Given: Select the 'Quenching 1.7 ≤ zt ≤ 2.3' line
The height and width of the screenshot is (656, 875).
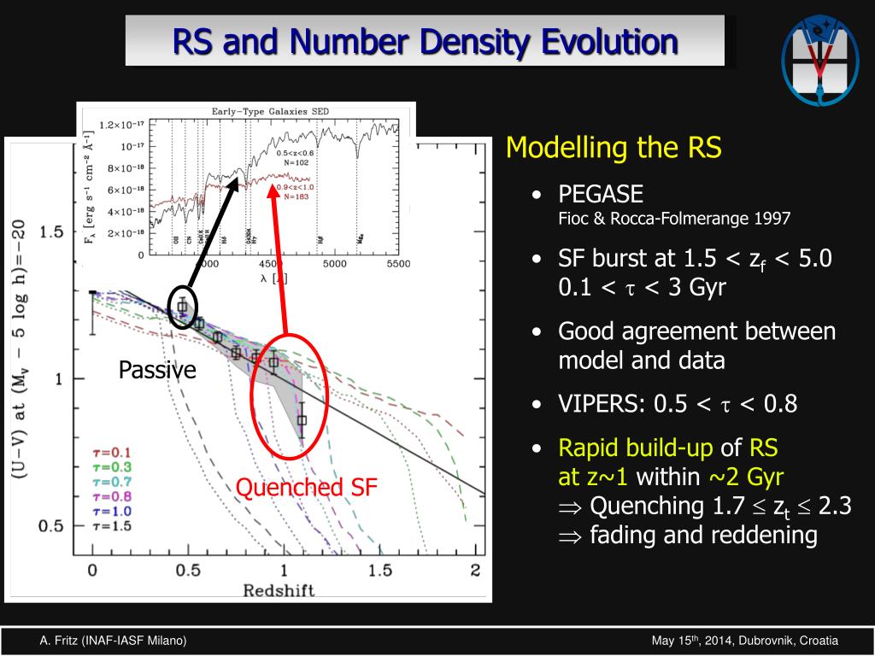Looking at the screenshot, I should 705,507.
